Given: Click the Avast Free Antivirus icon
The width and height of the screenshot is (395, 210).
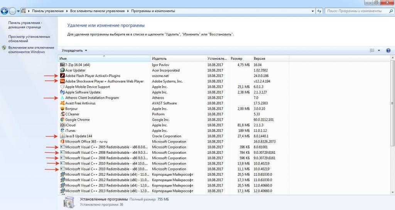Looking at the screenshot, I should [x=62, y=103].
